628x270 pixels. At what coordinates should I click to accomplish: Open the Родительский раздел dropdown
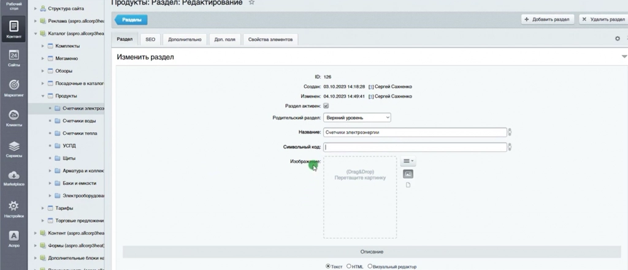pos(358,118)
